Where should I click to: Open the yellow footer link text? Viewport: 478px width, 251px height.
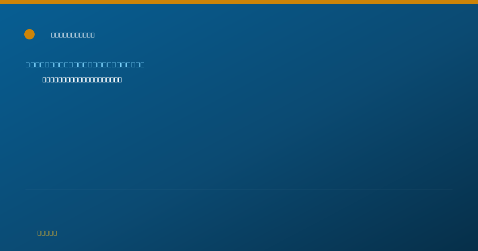47,233
